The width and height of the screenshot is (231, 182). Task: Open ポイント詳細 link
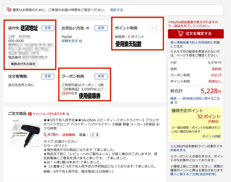coord(211,136)
